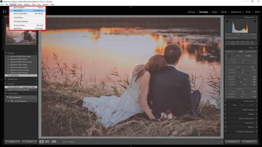Click the Paste button
This screenshot has height=147, width=262.
(x=29, y=142)
